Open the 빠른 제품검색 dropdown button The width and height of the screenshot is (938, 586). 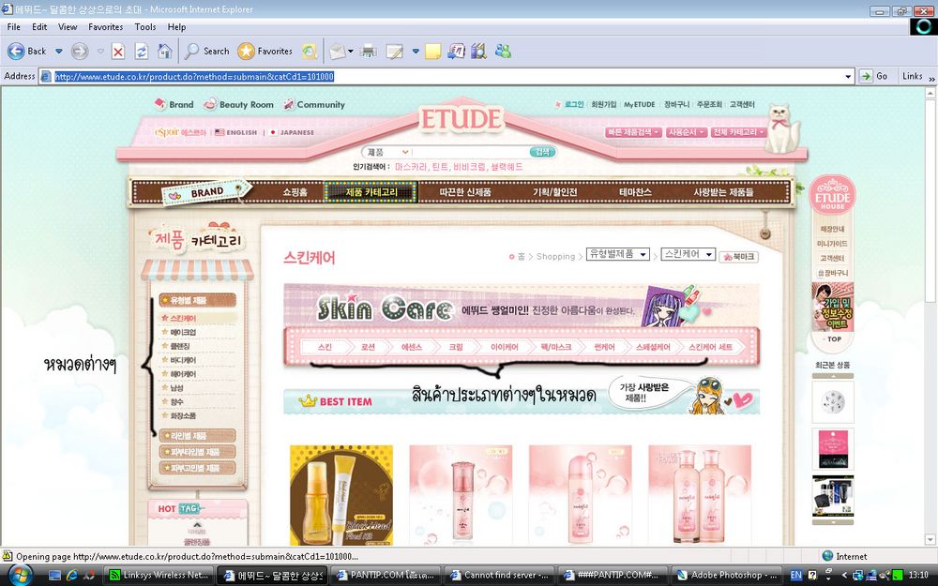click(632, 132)
